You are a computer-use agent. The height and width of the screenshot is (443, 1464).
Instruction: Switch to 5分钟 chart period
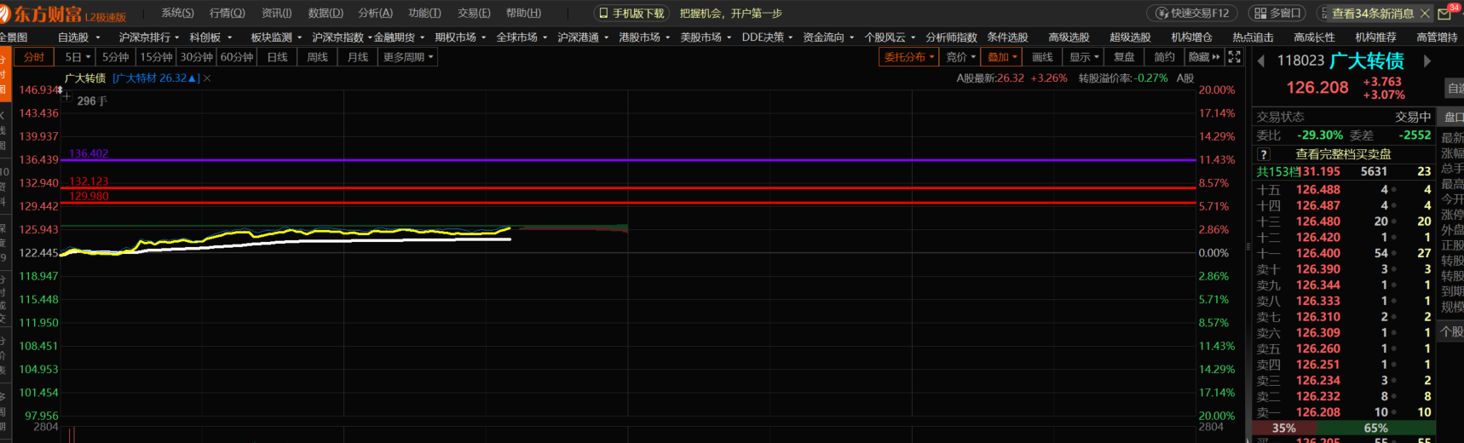click(x=115, y=57)
